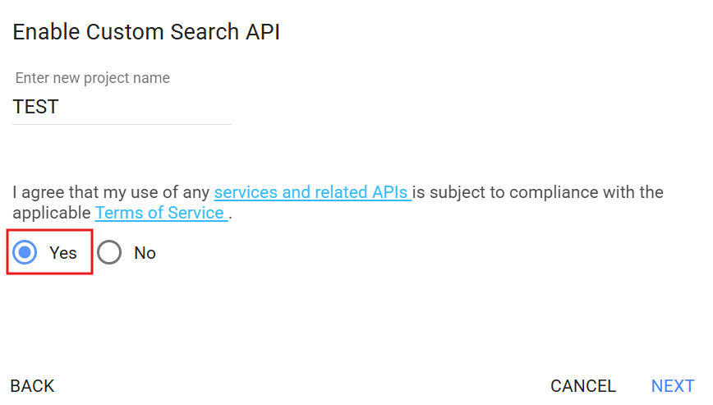This screenshot has height=405, width=713.
Task: Select the Yes radio button
Action: click(25, 252)
